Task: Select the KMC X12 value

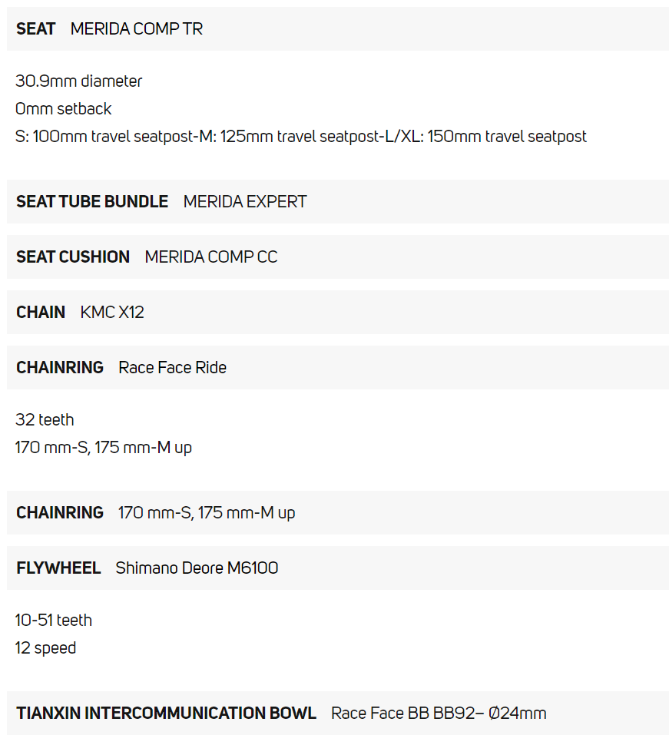Action: click(x=112, y=312)
